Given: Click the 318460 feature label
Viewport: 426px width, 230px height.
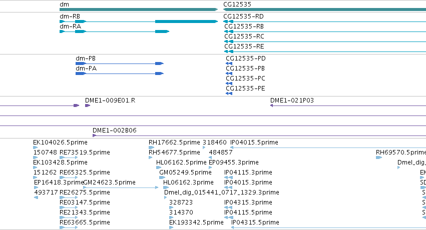Looking at the screenshot, I should pos(215,142).
